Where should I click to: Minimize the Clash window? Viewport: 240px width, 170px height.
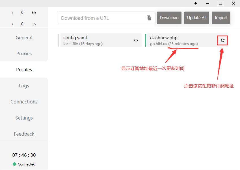pos(207,3)
